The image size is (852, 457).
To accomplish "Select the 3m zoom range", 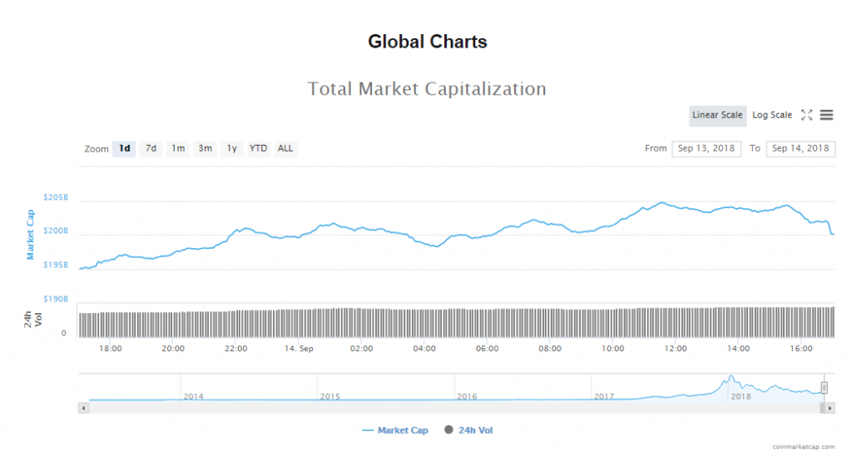I will pos(205,149).
